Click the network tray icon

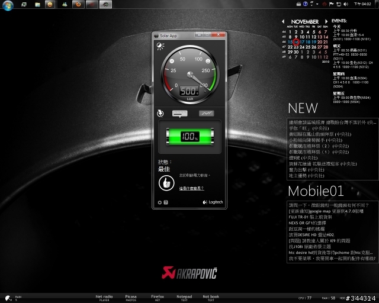[339, 4]
